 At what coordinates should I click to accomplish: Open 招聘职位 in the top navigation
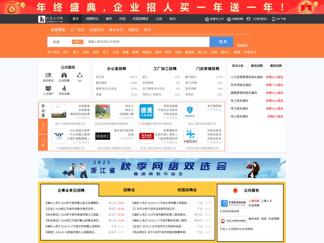point(92,19)
